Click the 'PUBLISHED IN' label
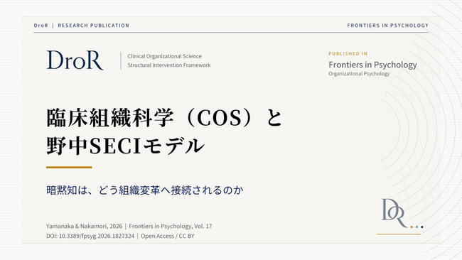Viewport: 462px width, 260px height. (348, 53)
